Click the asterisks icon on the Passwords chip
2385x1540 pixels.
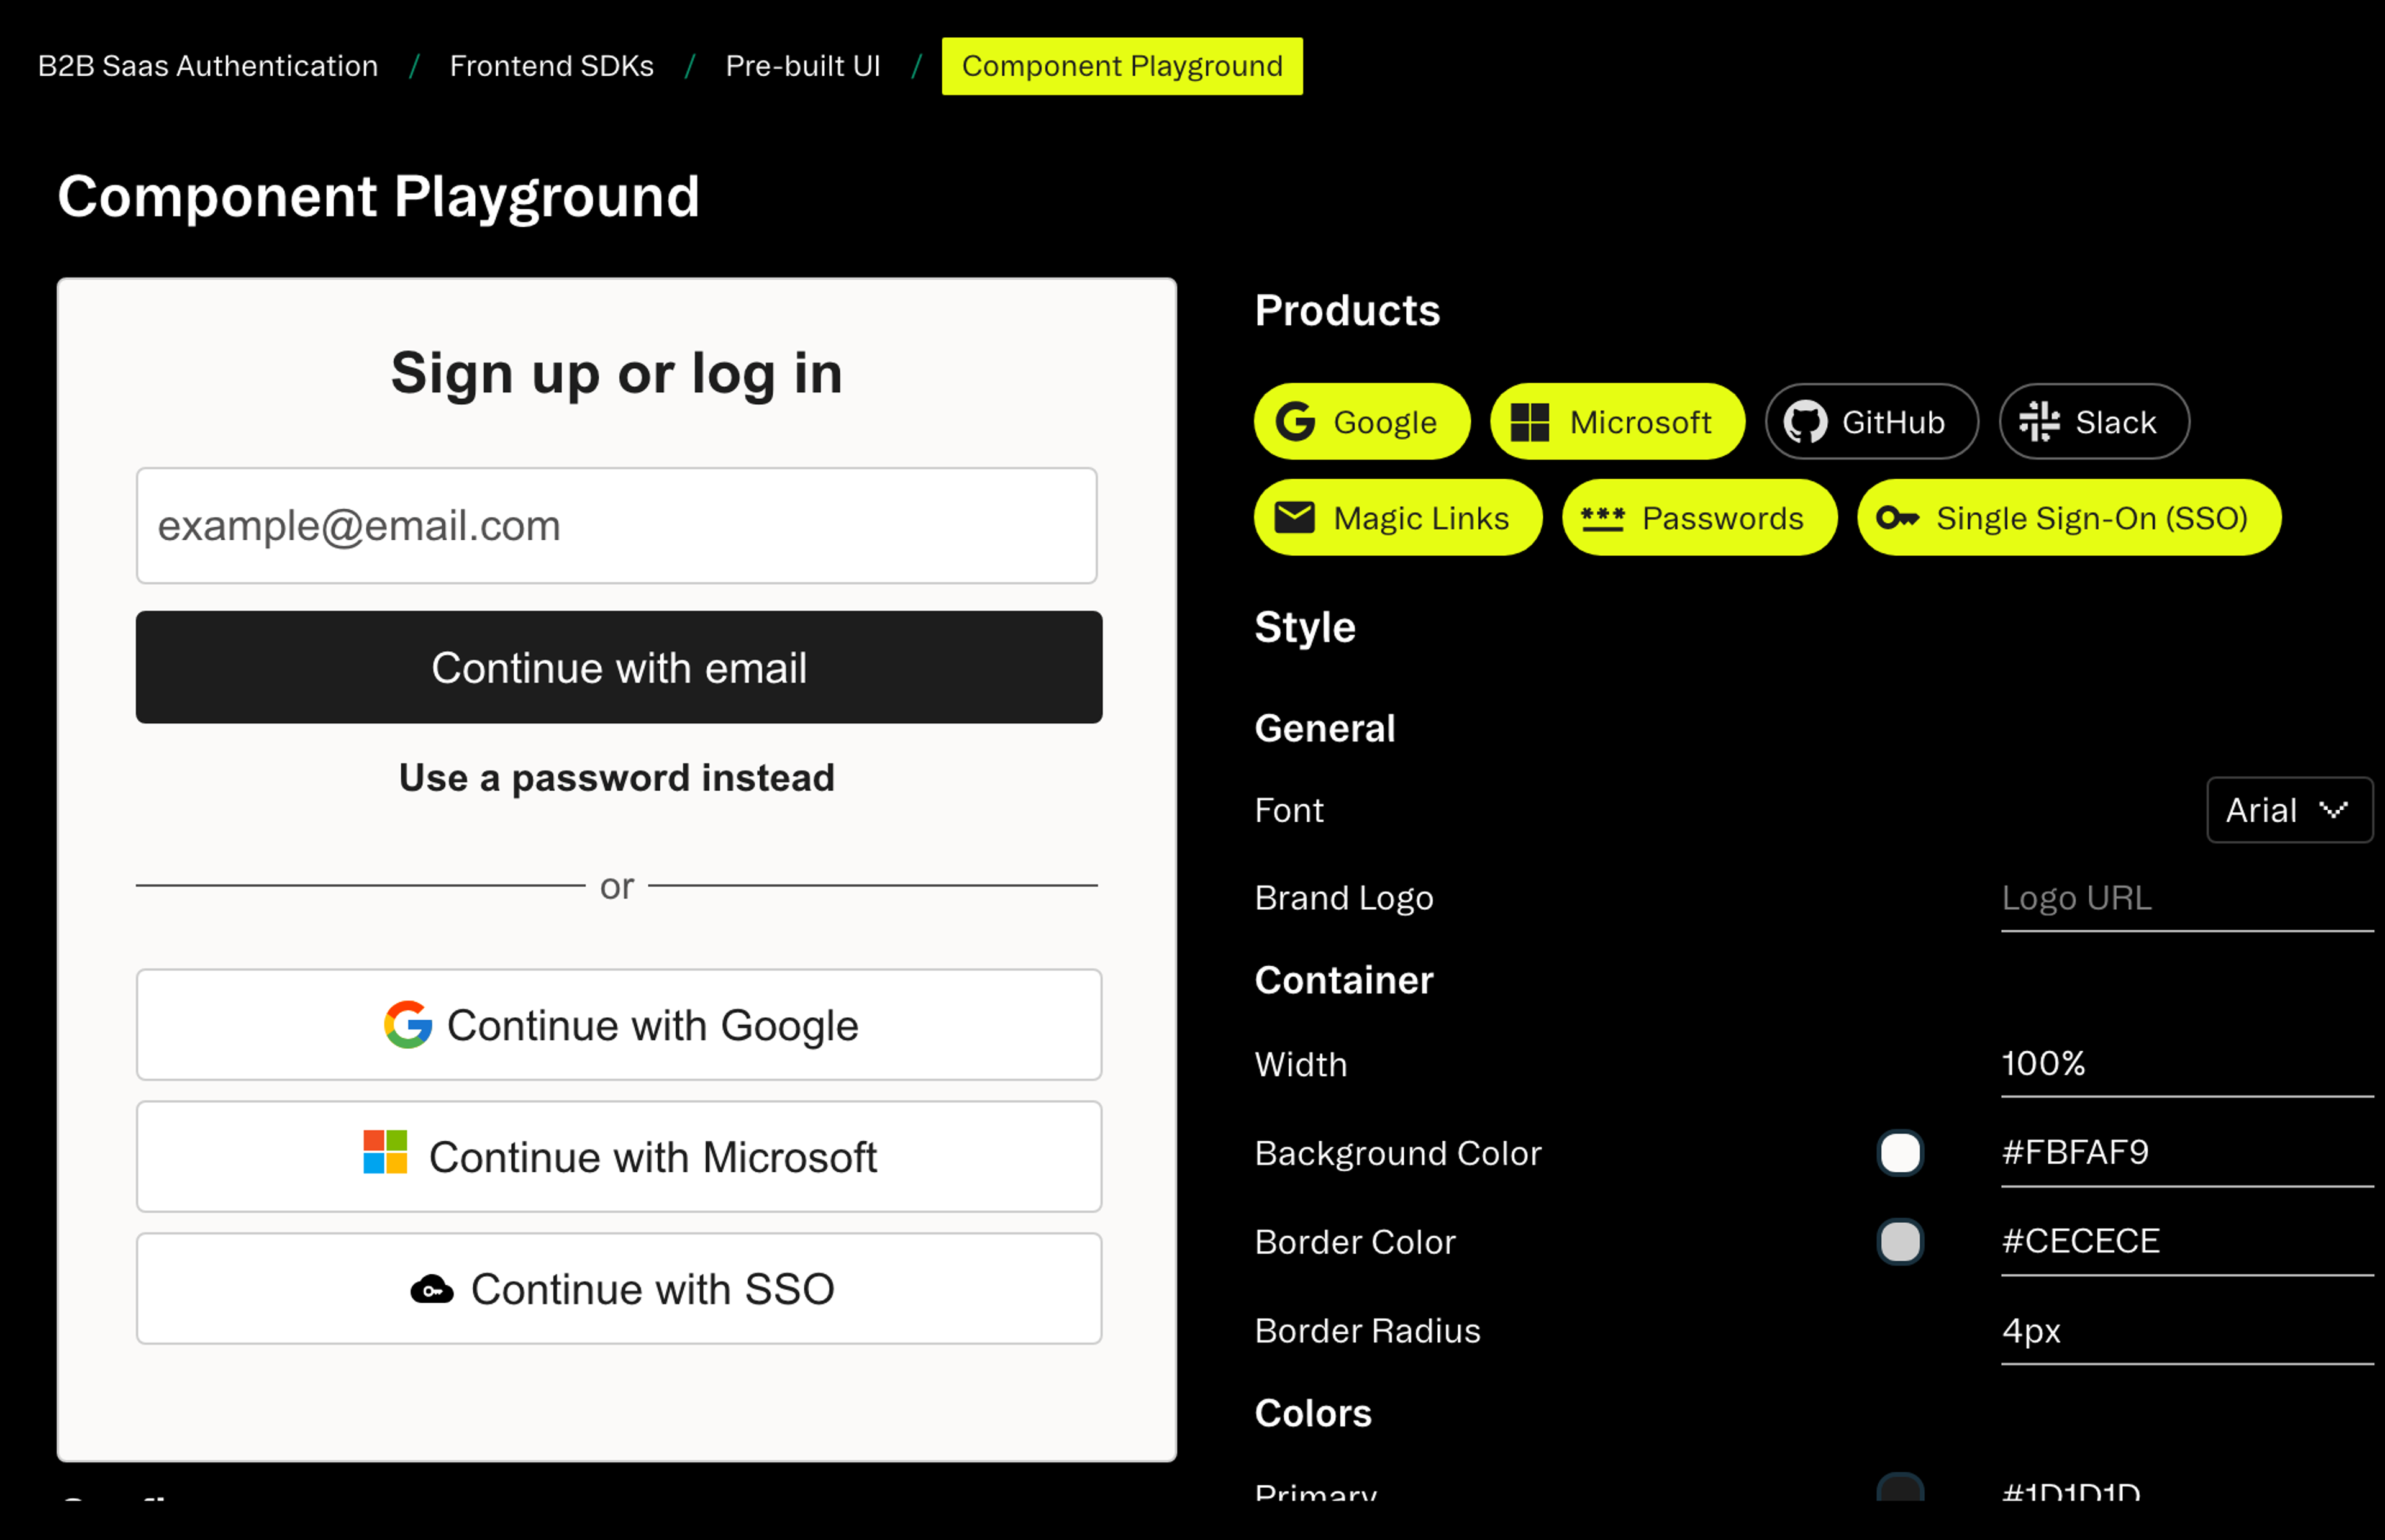1602,518
